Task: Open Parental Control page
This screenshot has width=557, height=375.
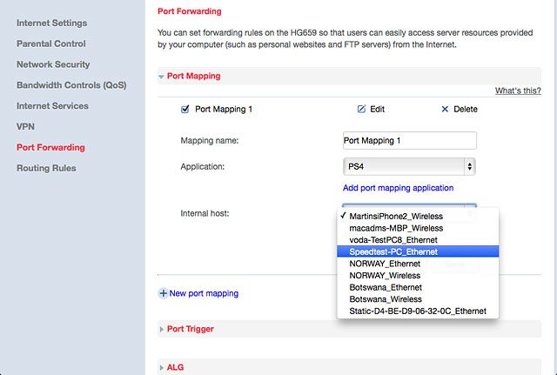Action: [x=51, y=44]
